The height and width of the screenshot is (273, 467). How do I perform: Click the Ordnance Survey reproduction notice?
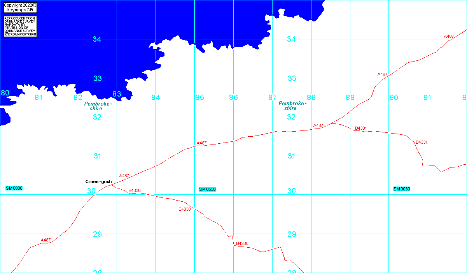coord(20,26)
